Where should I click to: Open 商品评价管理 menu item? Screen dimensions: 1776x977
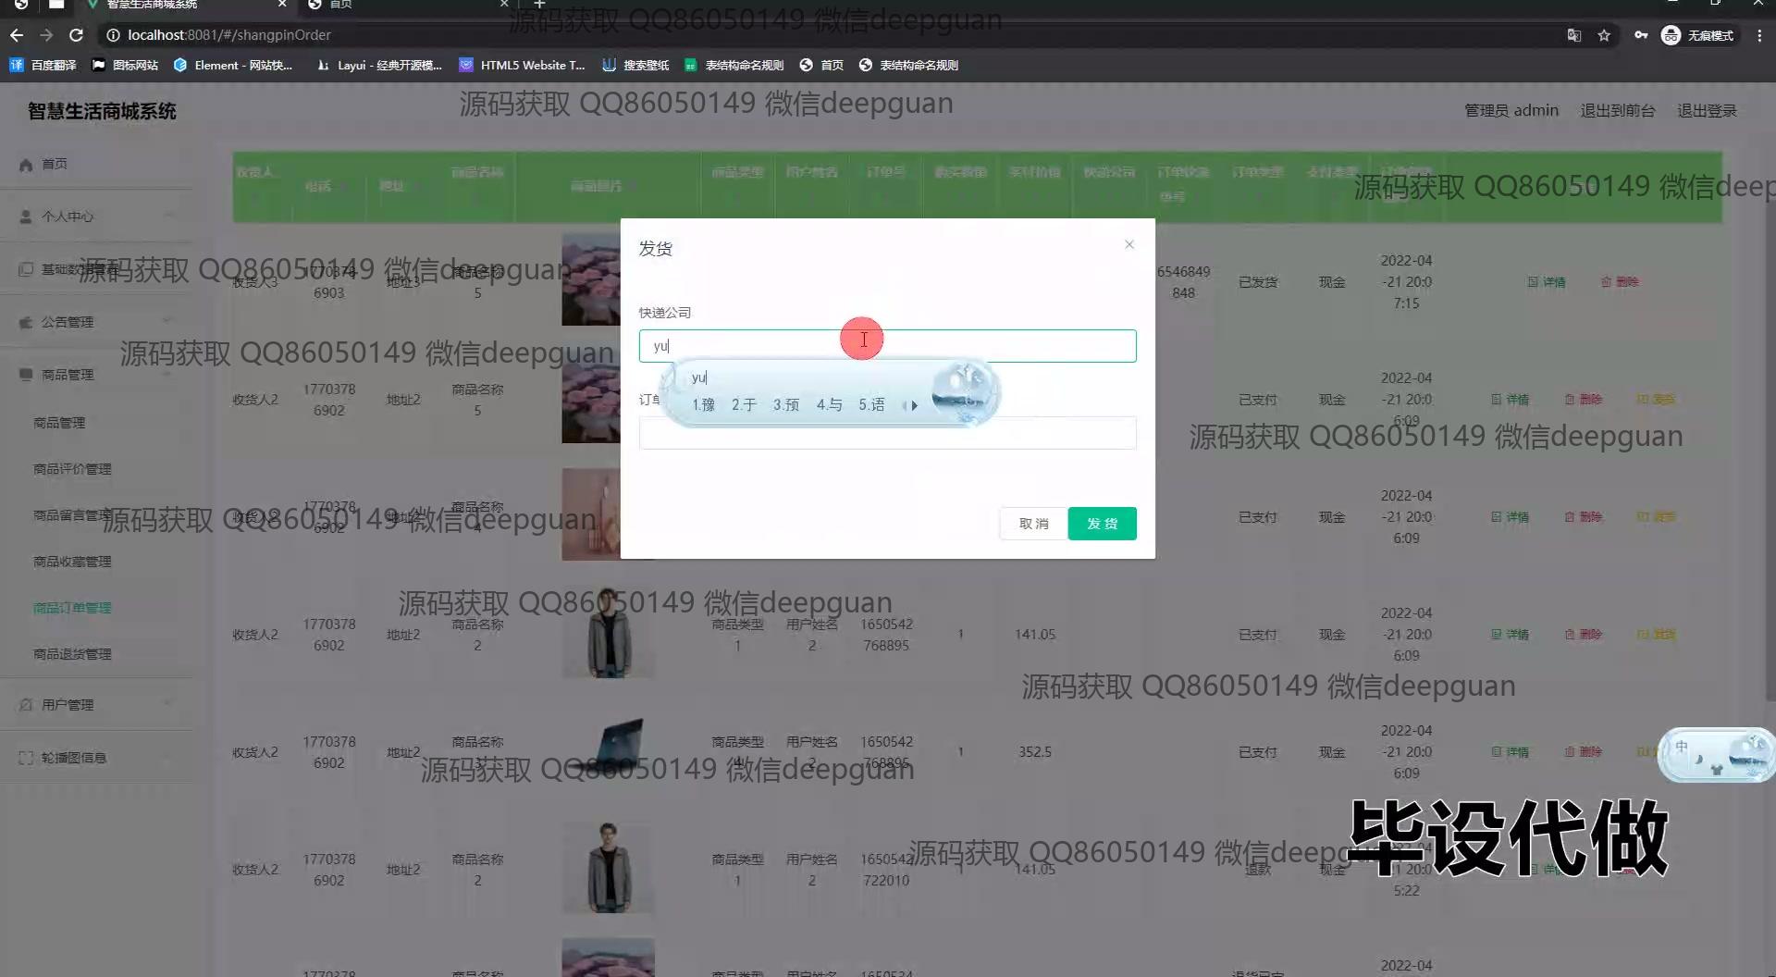72,469
